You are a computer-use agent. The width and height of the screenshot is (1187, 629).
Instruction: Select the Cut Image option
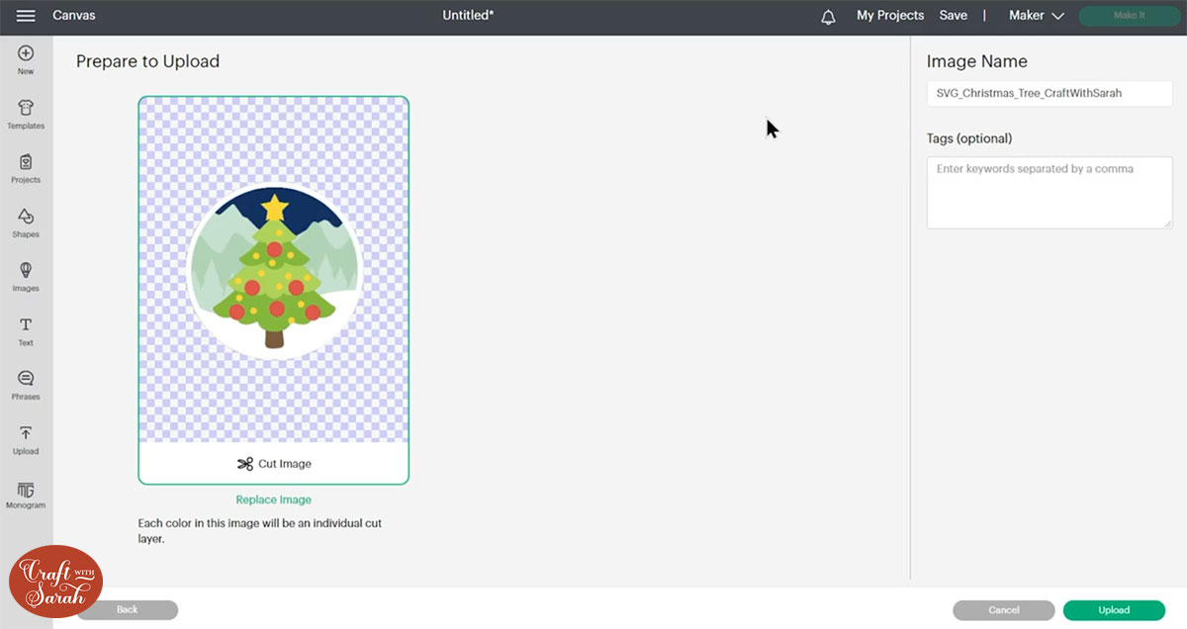click(274, 463)
